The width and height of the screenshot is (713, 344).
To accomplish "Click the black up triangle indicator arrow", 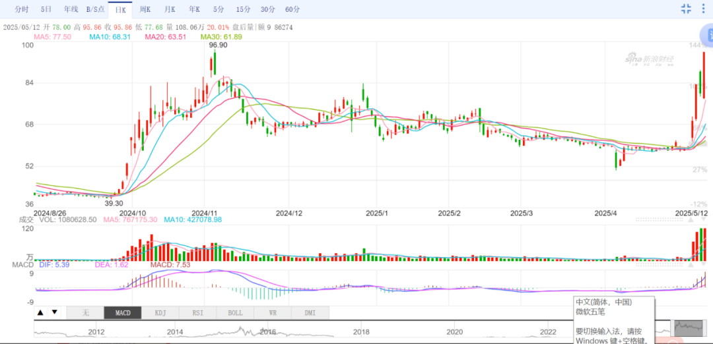I will (x=40, y=312).
